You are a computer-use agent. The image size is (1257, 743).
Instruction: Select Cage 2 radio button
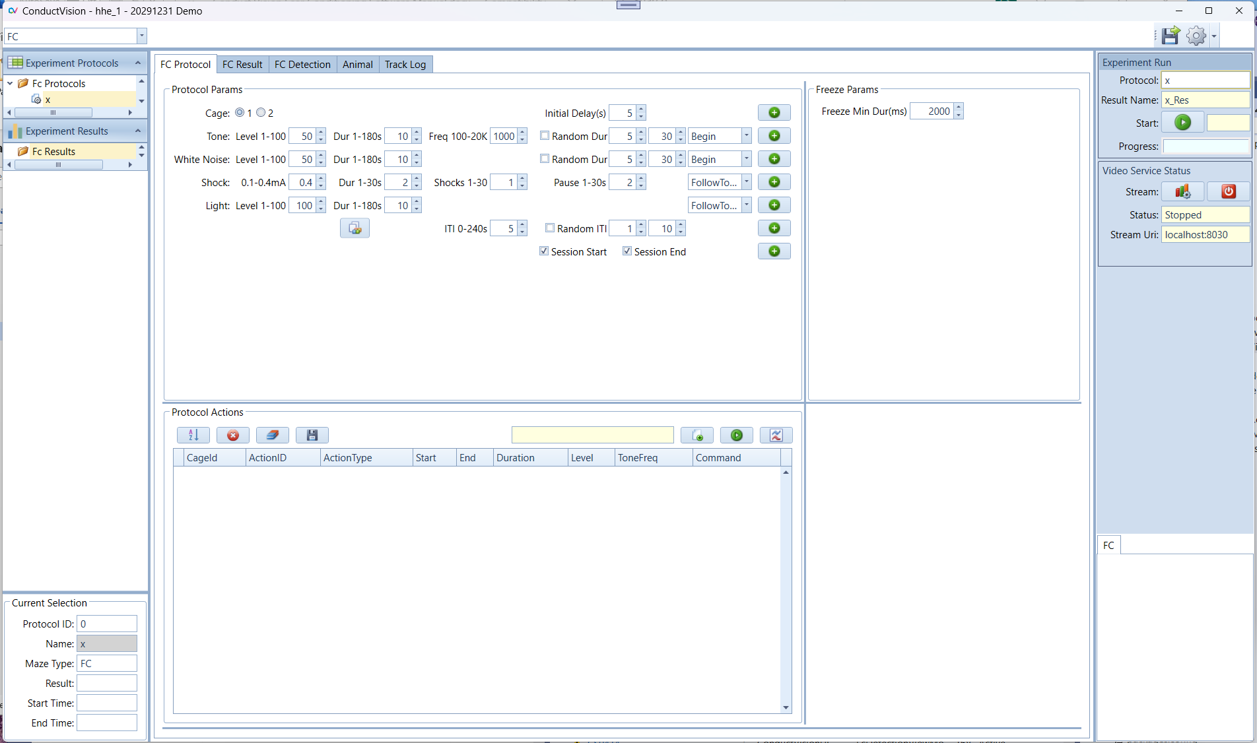(x=261, y=113)
